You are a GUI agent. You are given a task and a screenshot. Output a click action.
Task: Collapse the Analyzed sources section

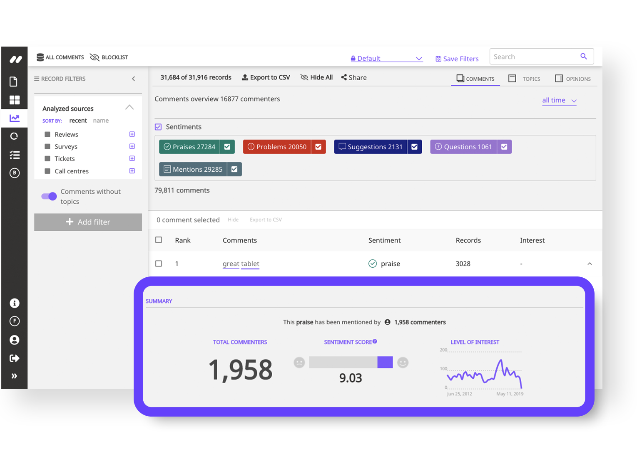129,107
